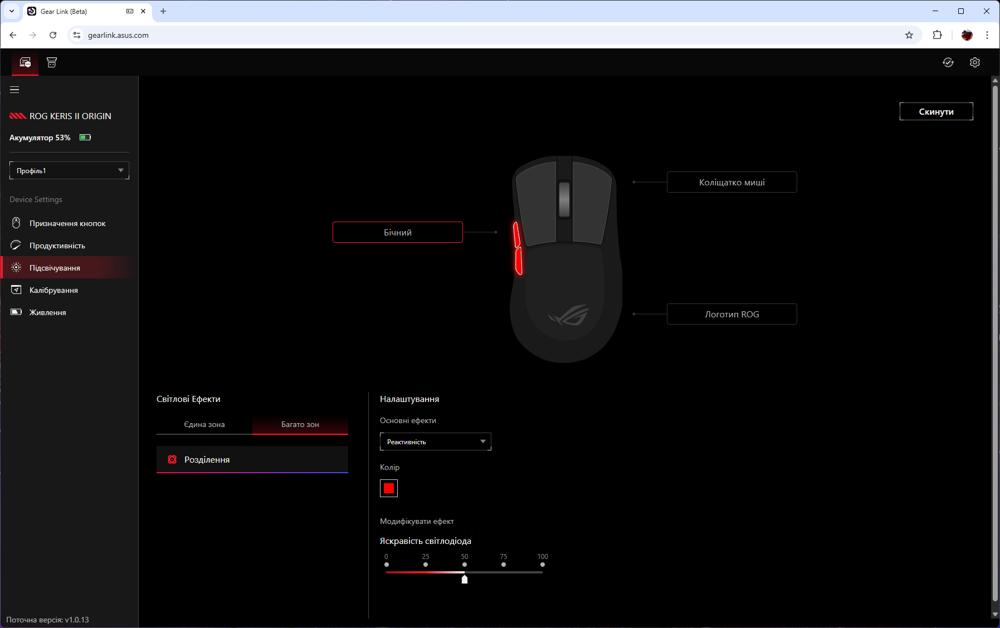Open Живлення settings
The width and height of the screenshot is (1000, 628).
[69, 312]
